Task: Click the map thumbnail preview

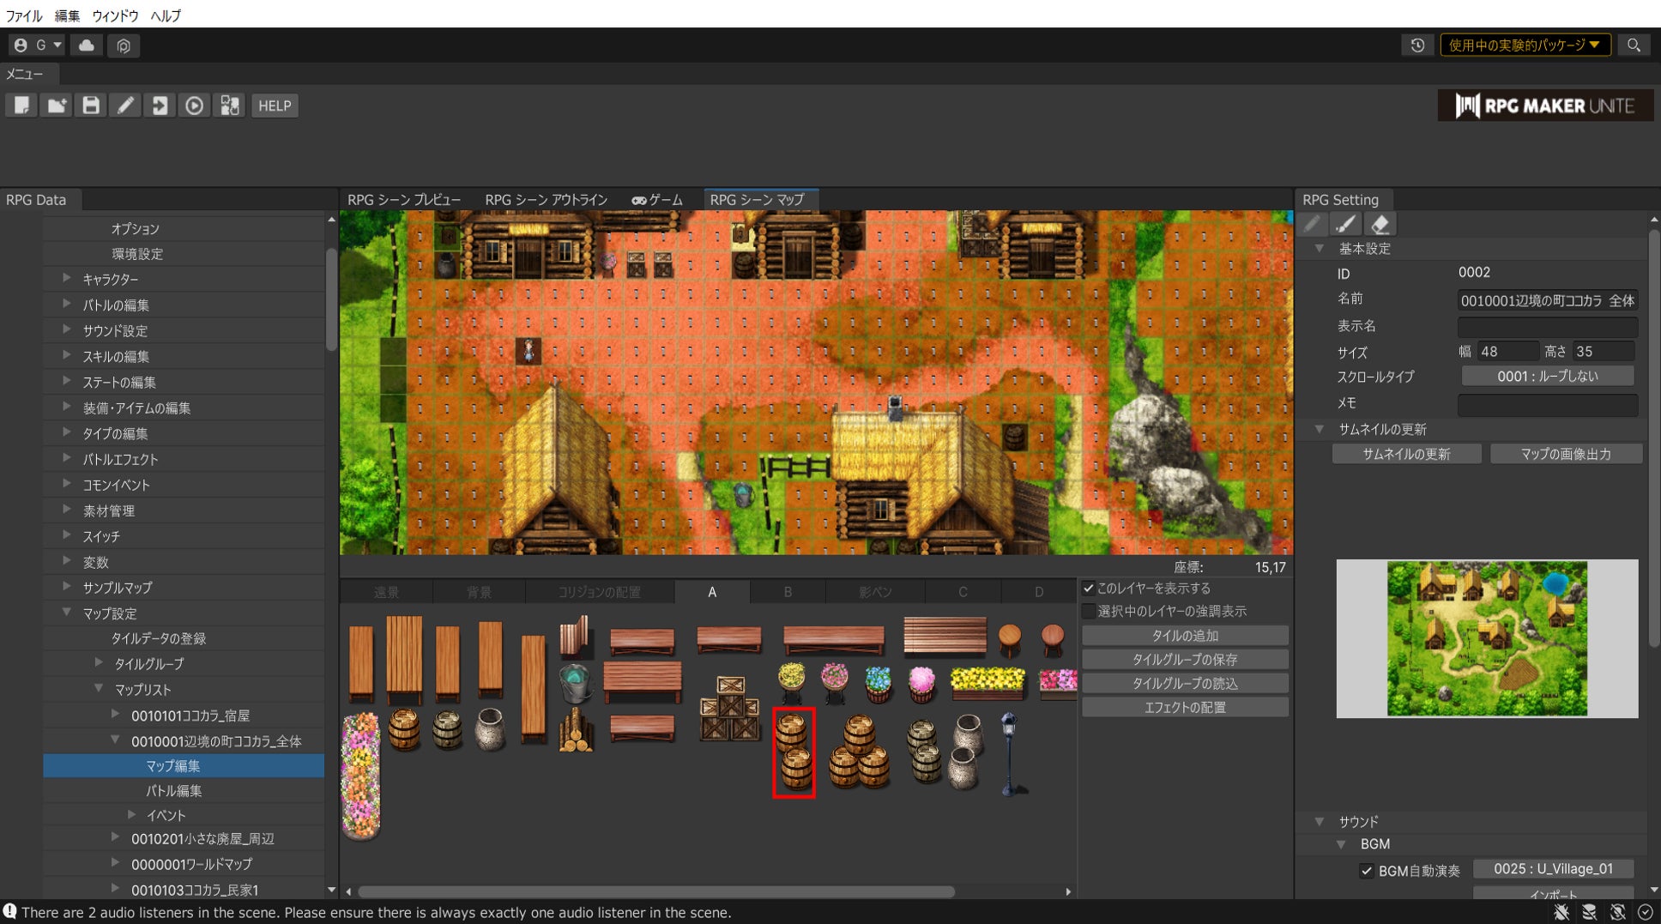Action: point(1487,638)
